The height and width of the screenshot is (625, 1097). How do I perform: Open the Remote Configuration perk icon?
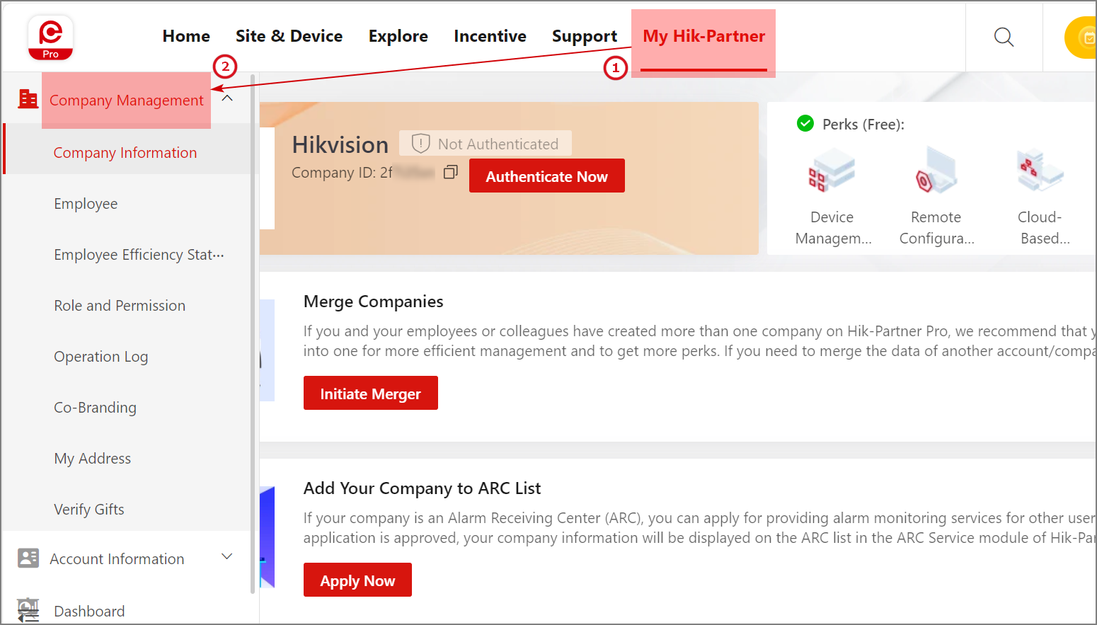click(936, 171)
